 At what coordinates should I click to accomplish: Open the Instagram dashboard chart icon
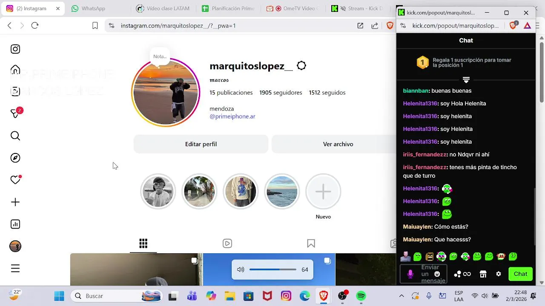[15, 224]
